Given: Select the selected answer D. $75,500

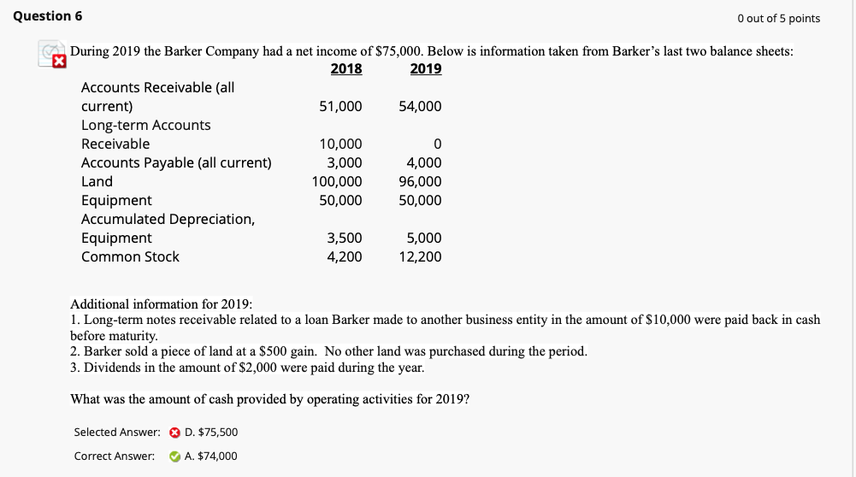Looking at the screenshot, I should 211,433.
